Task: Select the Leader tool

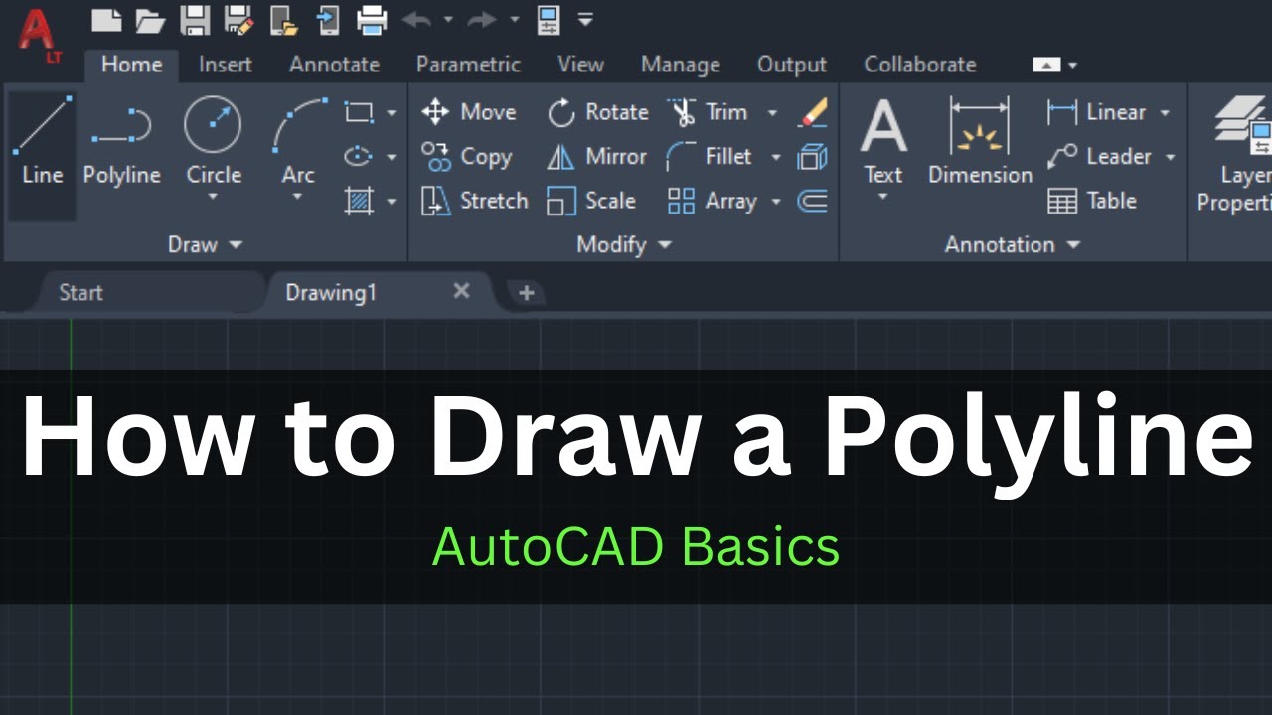Action: pos(1098,157)
